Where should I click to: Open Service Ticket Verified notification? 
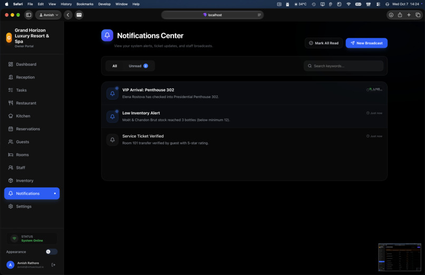tap(244, 140)
